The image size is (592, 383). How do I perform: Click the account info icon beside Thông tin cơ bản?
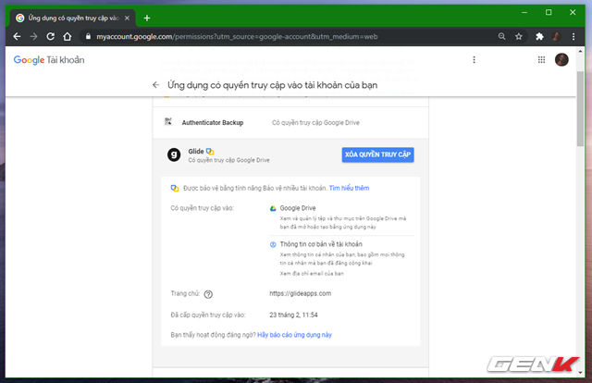click(x=273, y=244)
